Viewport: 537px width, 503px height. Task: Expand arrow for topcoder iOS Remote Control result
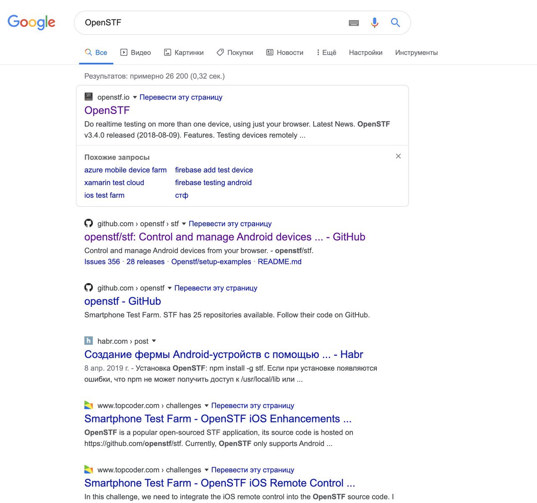pyautogui.click(x=206, y=470)
